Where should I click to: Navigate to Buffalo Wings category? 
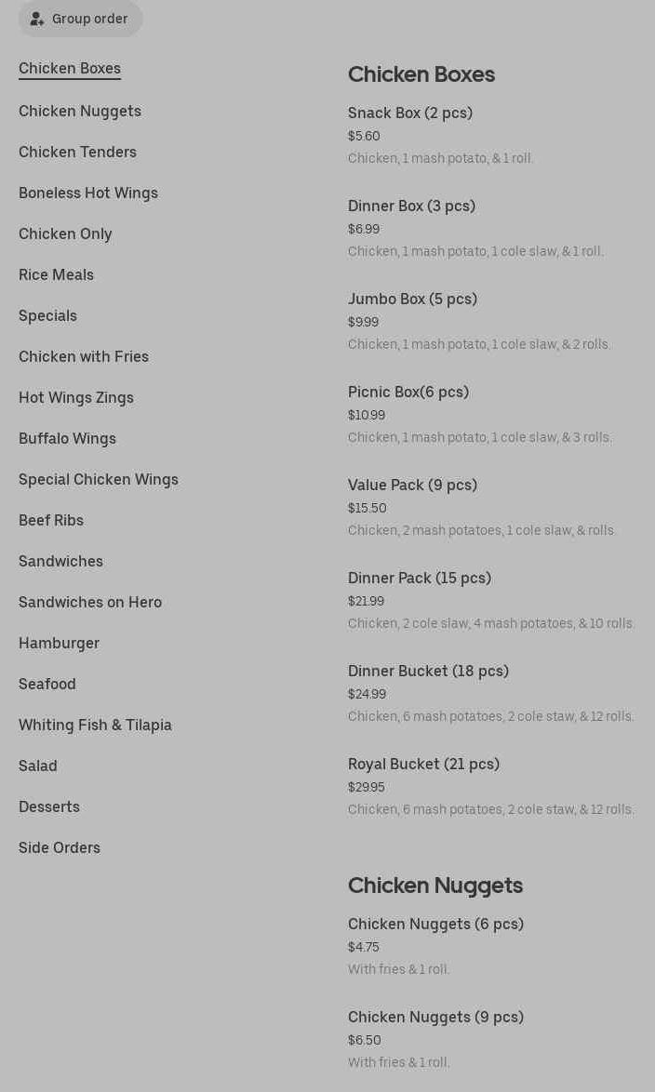[x=67, y=439]
